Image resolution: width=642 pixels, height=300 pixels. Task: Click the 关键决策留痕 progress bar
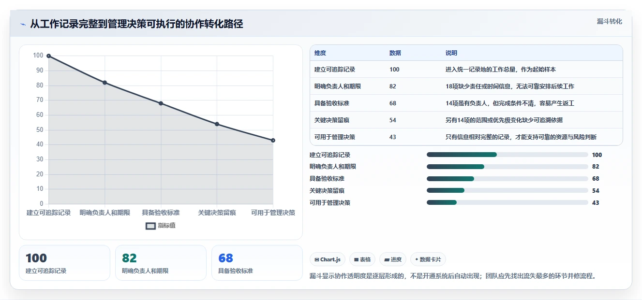click(508, 191)
